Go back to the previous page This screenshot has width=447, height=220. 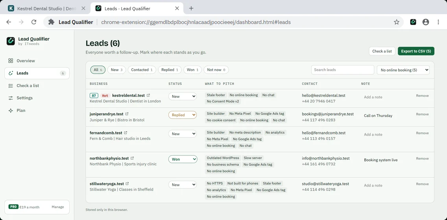click(x=9, y=22)
